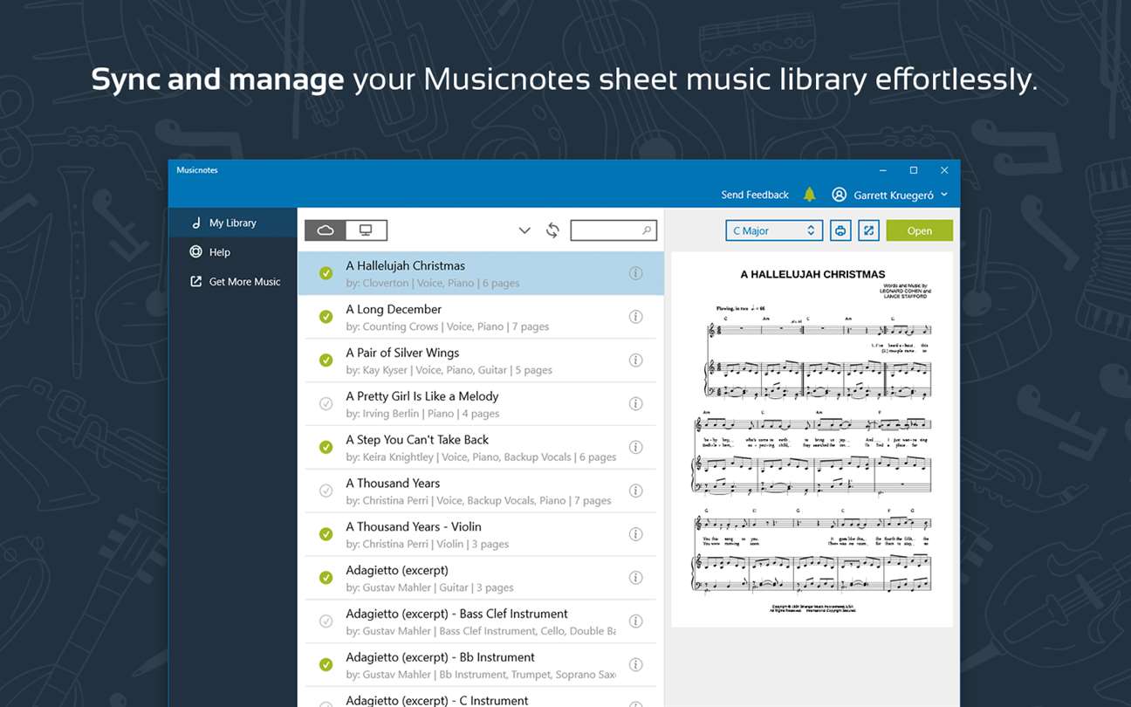
Task: Click the A Hallelujah Christmas sheet preview
Action: tap(812, 439)
